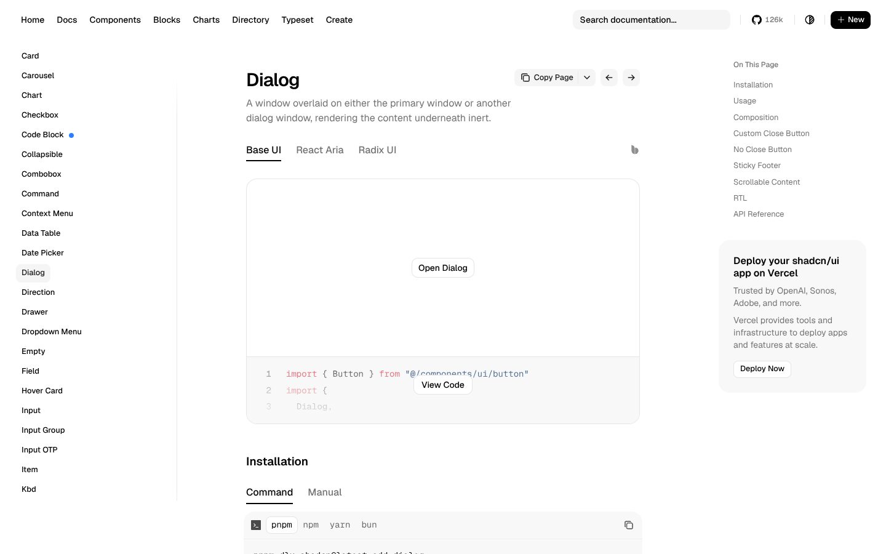Click Deploy Now in Vercel card
Image resolution: width=886 pixels, height=554 pixels.
coord(762,369)
